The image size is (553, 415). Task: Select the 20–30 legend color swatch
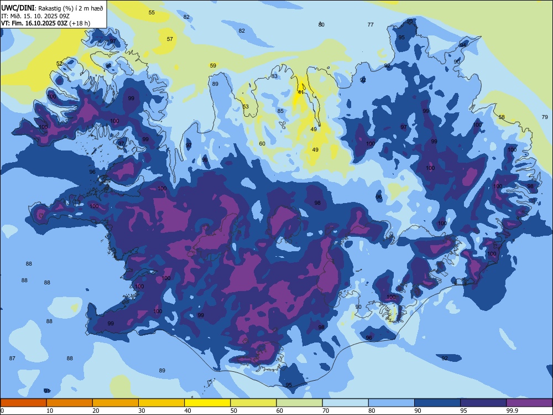116,403
